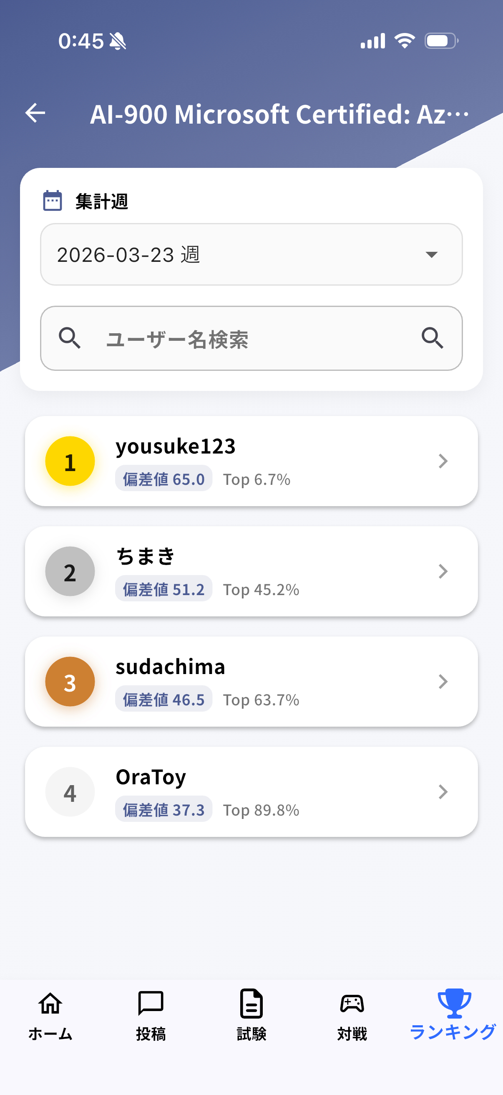Open the 試験 tab
Viewport: 503px width, 1095px height.
(251, 1015)
